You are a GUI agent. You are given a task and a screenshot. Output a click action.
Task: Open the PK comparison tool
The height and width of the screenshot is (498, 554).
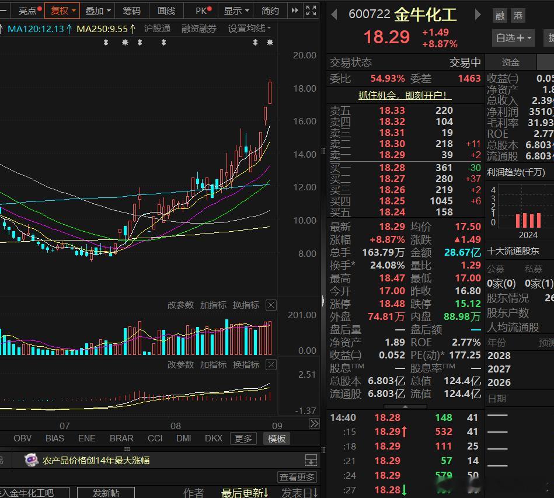pos(203,11)
